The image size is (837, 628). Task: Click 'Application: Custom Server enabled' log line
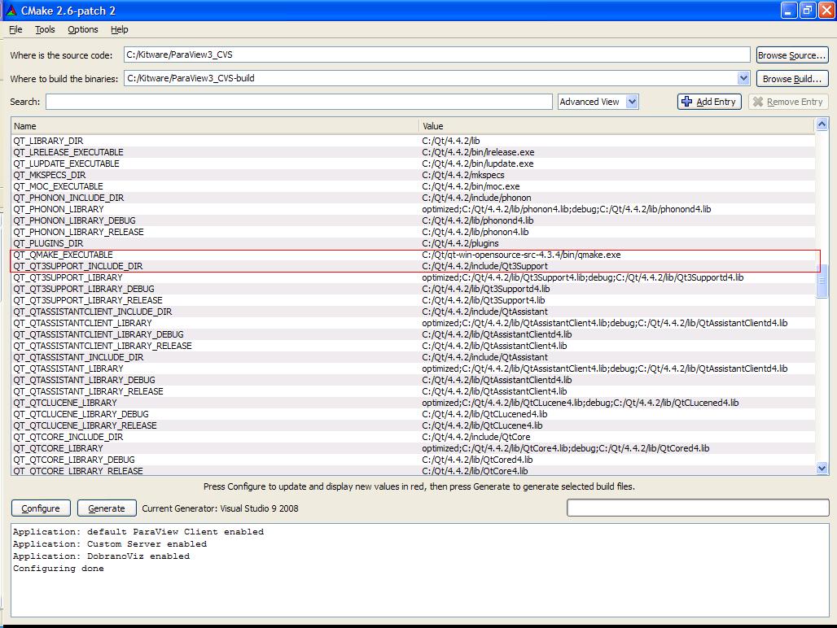click(110, 543)
